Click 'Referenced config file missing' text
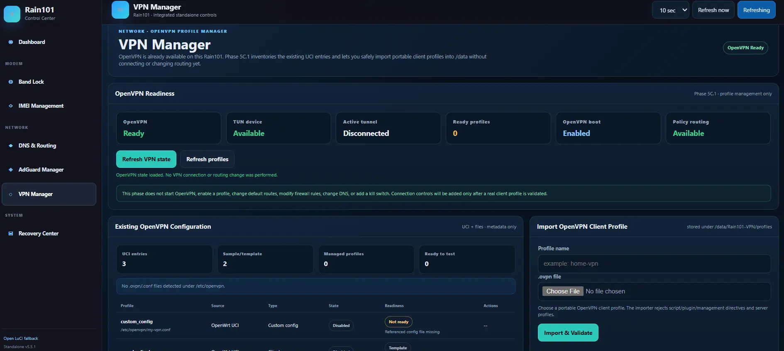The height and width of the screenshot is (351, 784). (x=412, y=332)
